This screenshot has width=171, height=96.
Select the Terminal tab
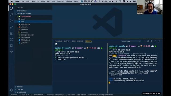tap(88, 41)
